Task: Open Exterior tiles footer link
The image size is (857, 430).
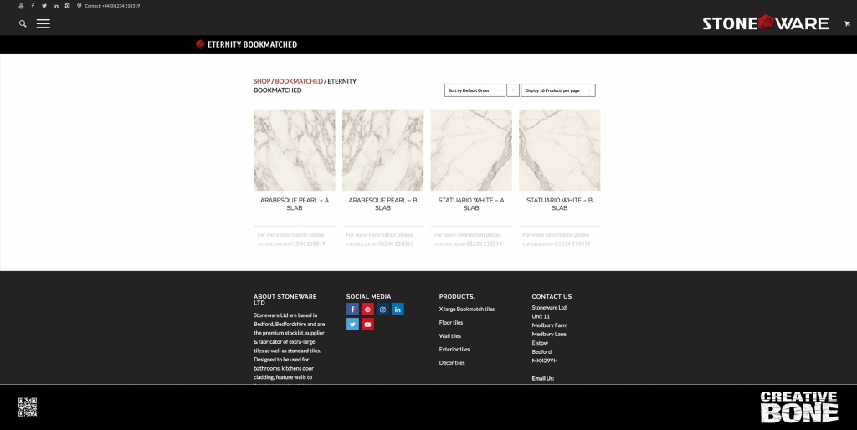Action: coord(454,349)
